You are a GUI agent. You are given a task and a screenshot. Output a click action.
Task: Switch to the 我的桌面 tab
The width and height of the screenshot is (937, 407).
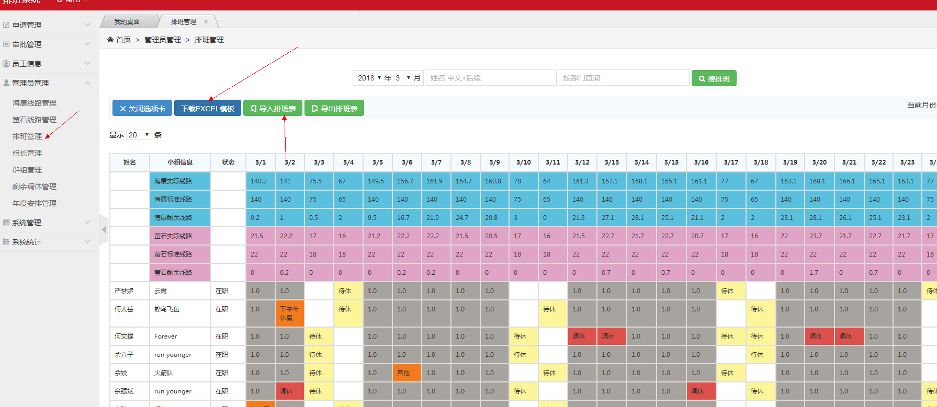(127, 21)
